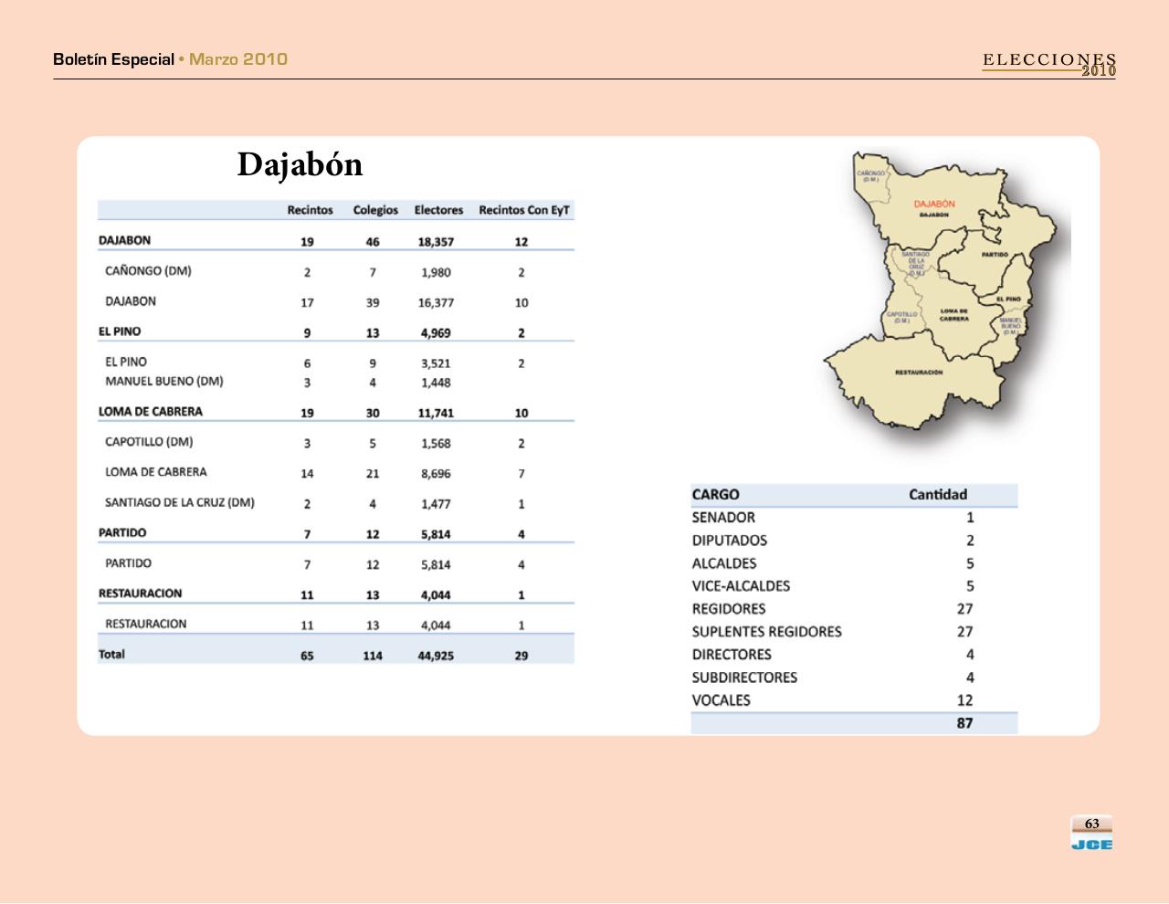Click the El Pino label on map
Viewport: 1169px width, 904px height.
(1008, 299)
